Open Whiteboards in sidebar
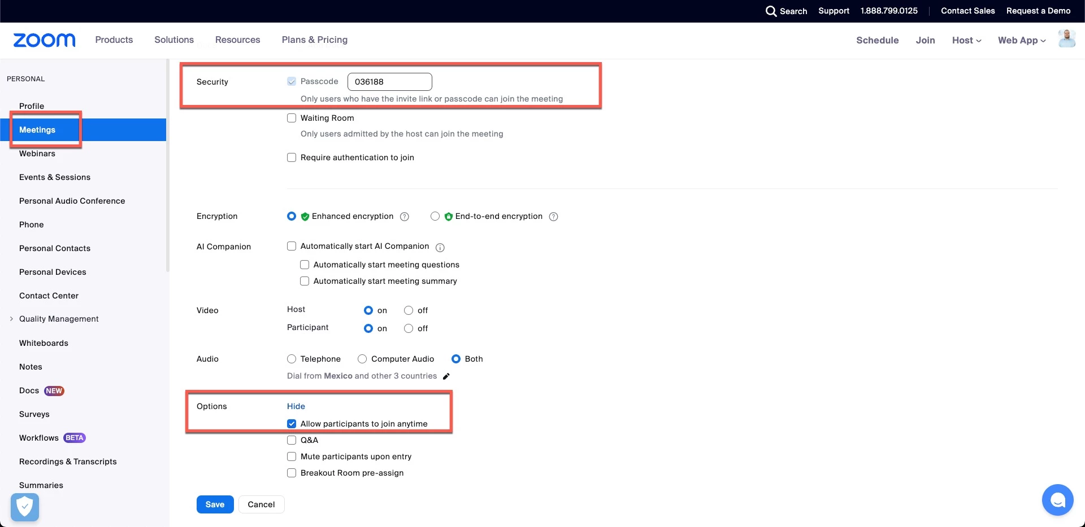The image size is (1085, 527). pos(44,343)
